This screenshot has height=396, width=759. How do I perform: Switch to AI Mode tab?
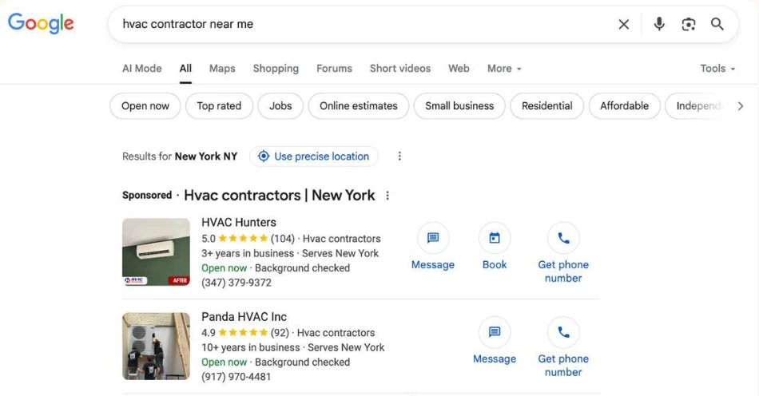tap(141, 69)
